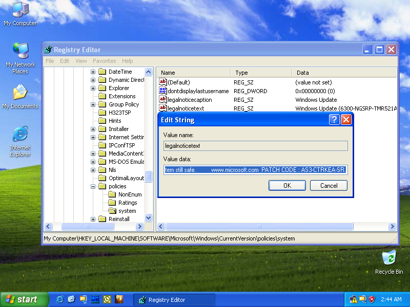The width and height of the screenshot is (410, 307).
Task: Select the IPConfTSP key in the tree
Action: [x=122, y=145]
